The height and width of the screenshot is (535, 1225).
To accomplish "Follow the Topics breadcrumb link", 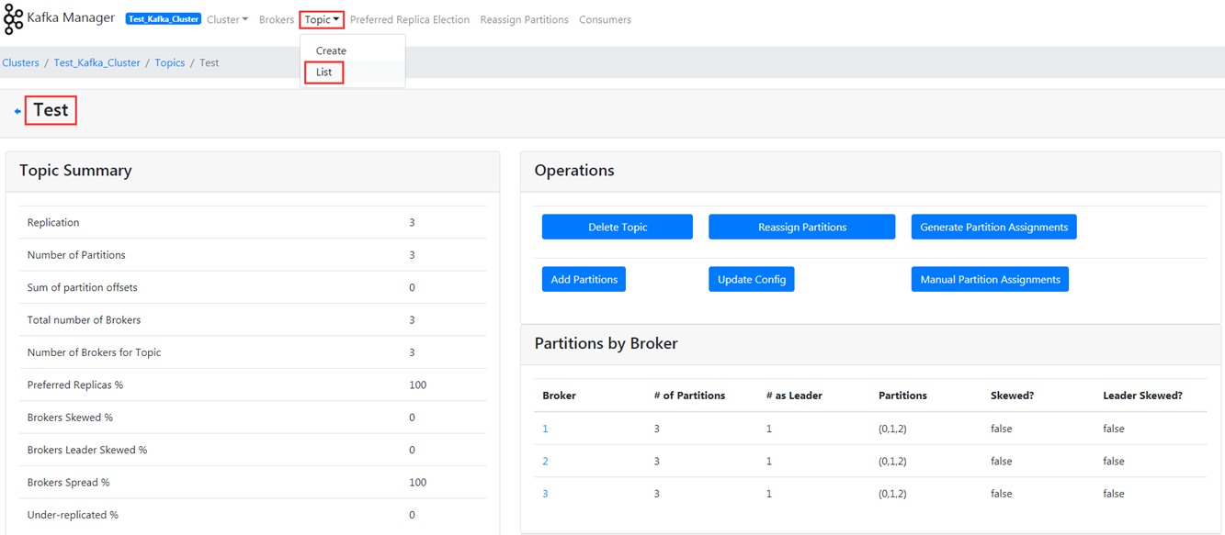I will point(170,62).
